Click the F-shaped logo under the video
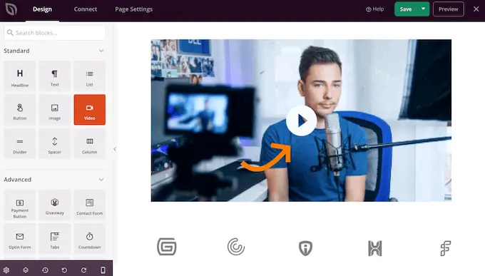This screenshot has height=276, width=485. click(x=445, y=248)
